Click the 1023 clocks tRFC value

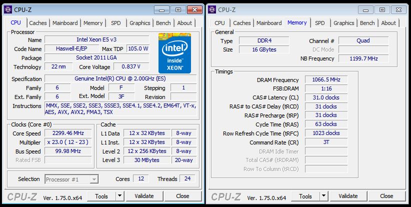click(x=326, y=133)
